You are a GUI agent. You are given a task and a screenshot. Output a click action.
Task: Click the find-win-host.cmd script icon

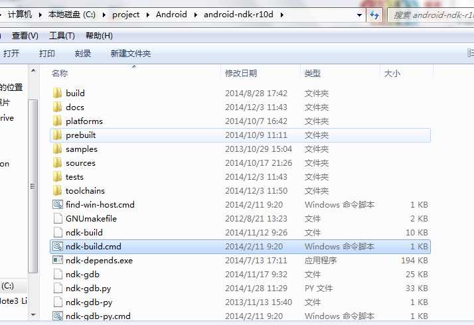(58, 204)
